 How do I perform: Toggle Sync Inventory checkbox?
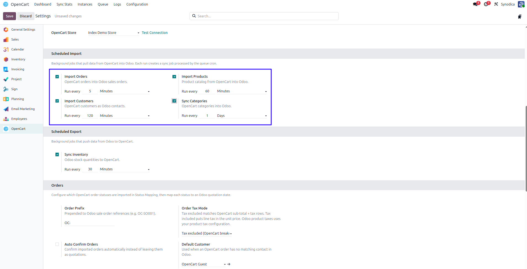pyautogui.click(x=57, y=155)
